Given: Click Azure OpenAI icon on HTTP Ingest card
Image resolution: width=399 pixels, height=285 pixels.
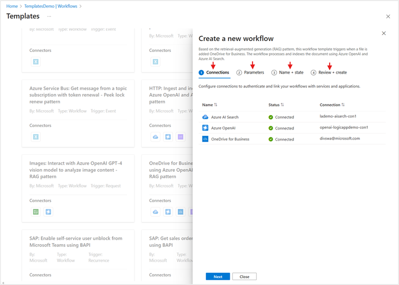Looking at the screenshot, I should tap(168, 137).
